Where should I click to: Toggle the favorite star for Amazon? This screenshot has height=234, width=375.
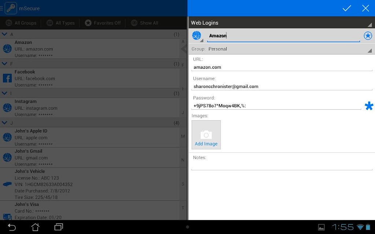click(x=368, y=36)
